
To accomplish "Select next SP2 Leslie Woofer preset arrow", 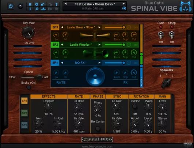I will [x=99, y=45].
